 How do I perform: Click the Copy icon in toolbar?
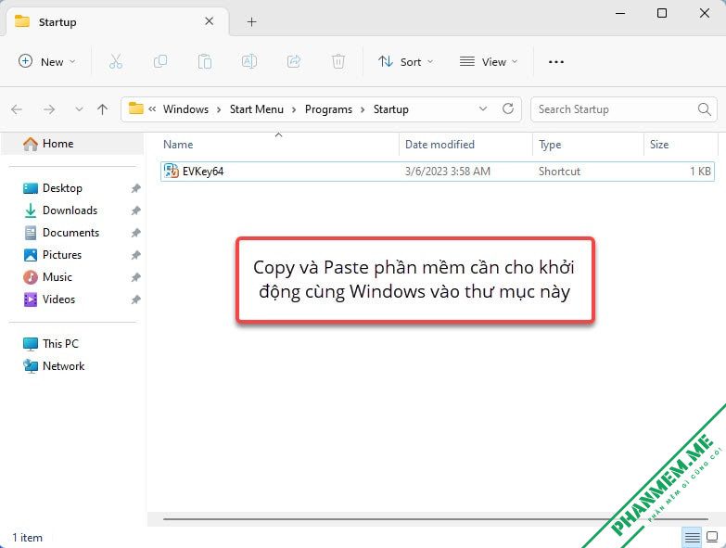[160, 61]
